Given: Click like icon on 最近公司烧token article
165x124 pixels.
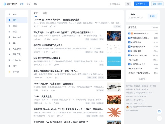Looking at the screenshot, I should pos(56,77).
